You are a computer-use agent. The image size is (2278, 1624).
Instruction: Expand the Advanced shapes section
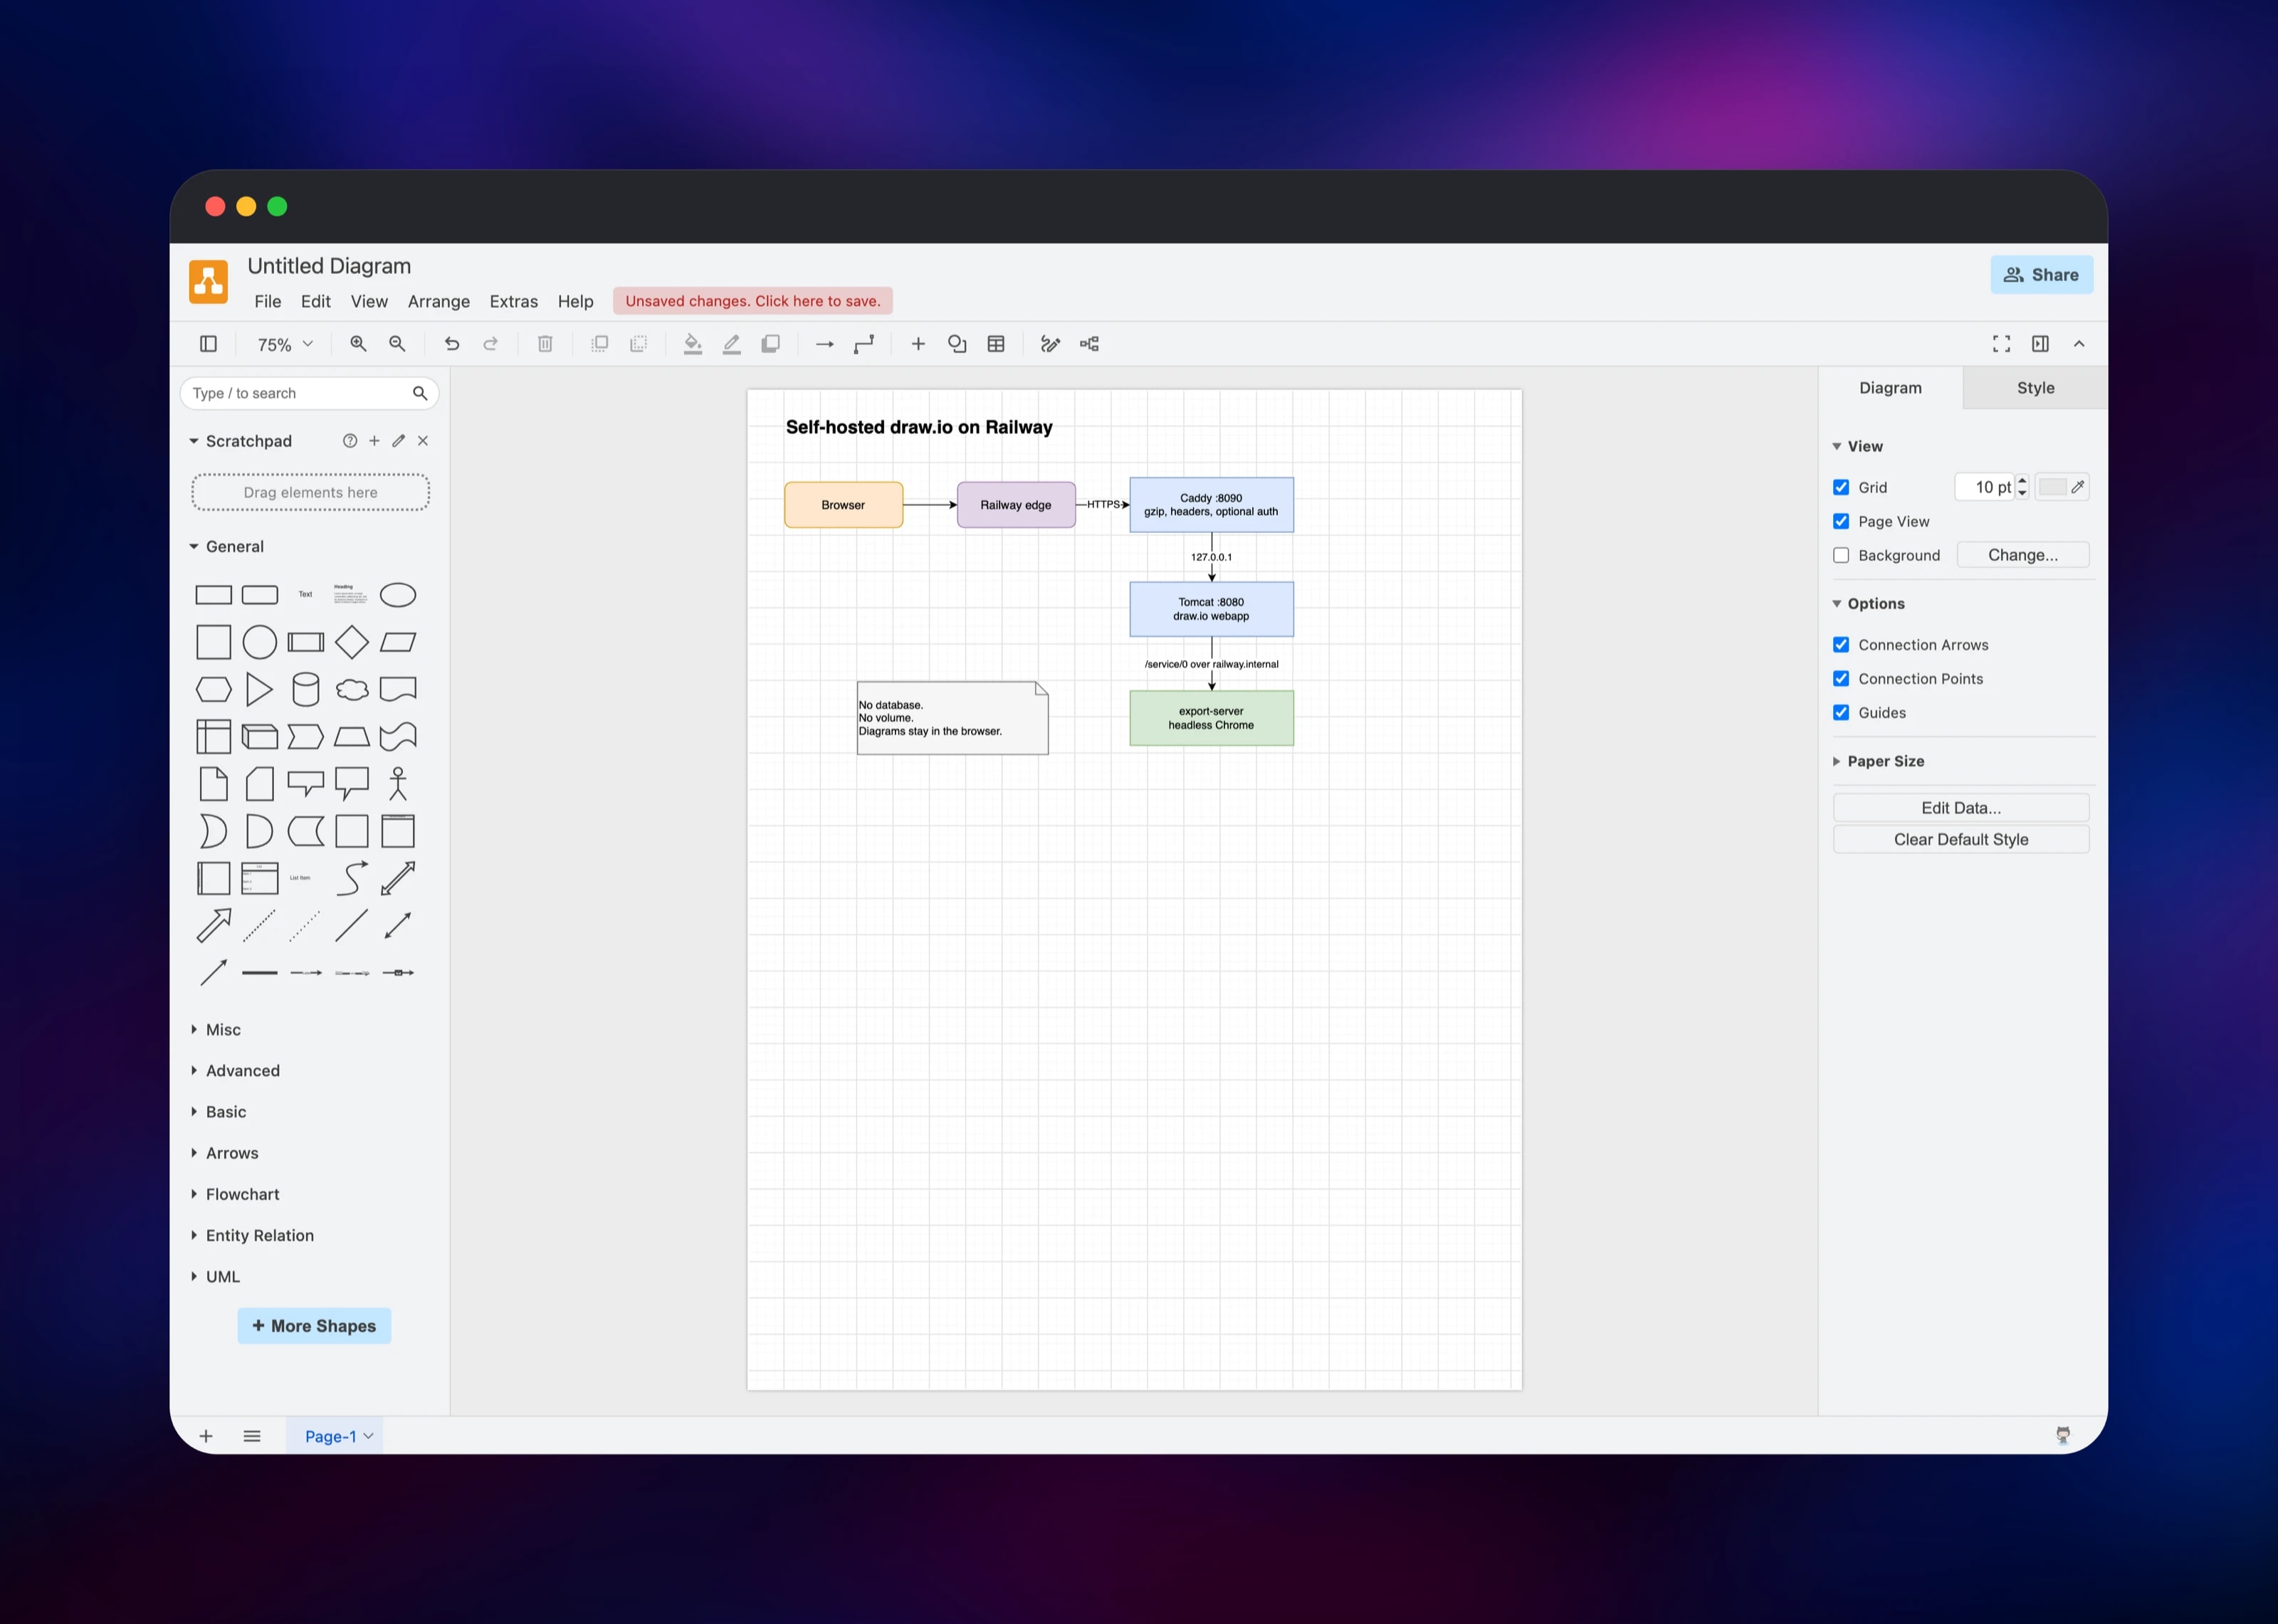[x=235, y=1071]
